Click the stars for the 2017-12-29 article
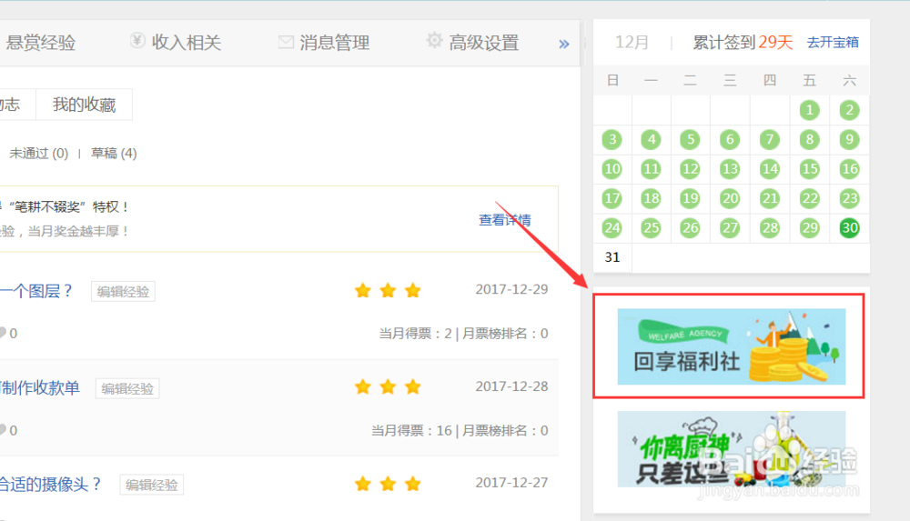 pyautogui.click(x=388, y=290)
